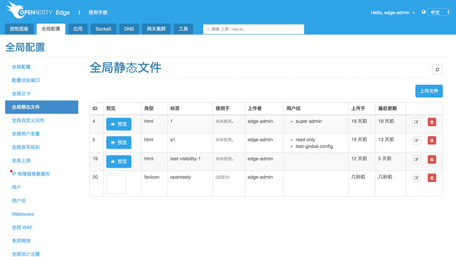Viewport: 456px width, 257px height.
Task: Select 全局静态文件 in the sidebar
Action: 42,107
